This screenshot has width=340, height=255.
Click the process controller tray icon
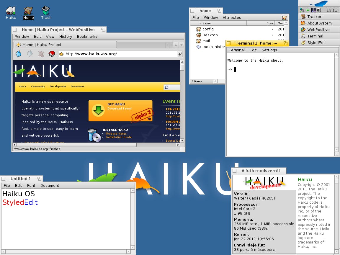tap(313, 10)
